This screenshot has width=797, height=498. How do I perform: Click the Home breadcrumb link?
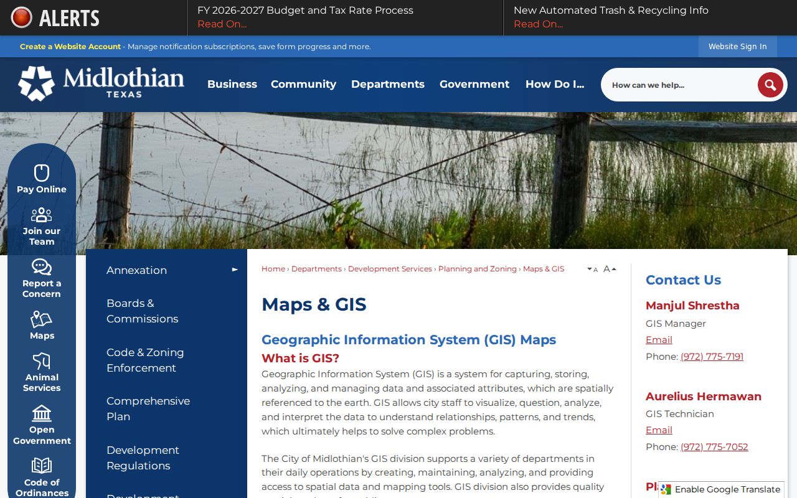[273, 269]
